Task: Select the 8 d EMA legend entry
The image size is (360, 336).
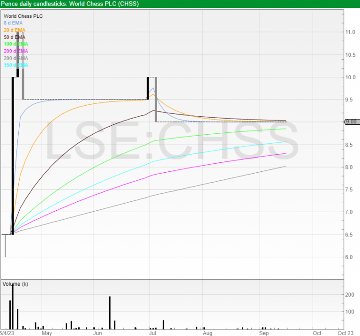Action: 13,23
